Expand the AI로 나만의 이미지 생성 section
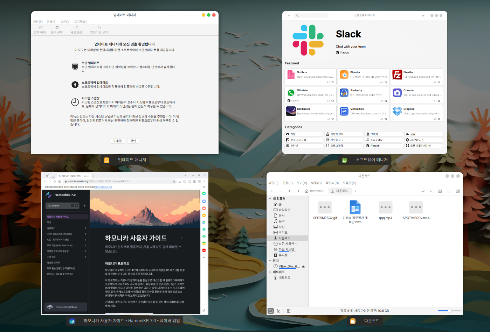Image resolution: width=490 pixels, height=332 pixels. [x=85, y=240]
